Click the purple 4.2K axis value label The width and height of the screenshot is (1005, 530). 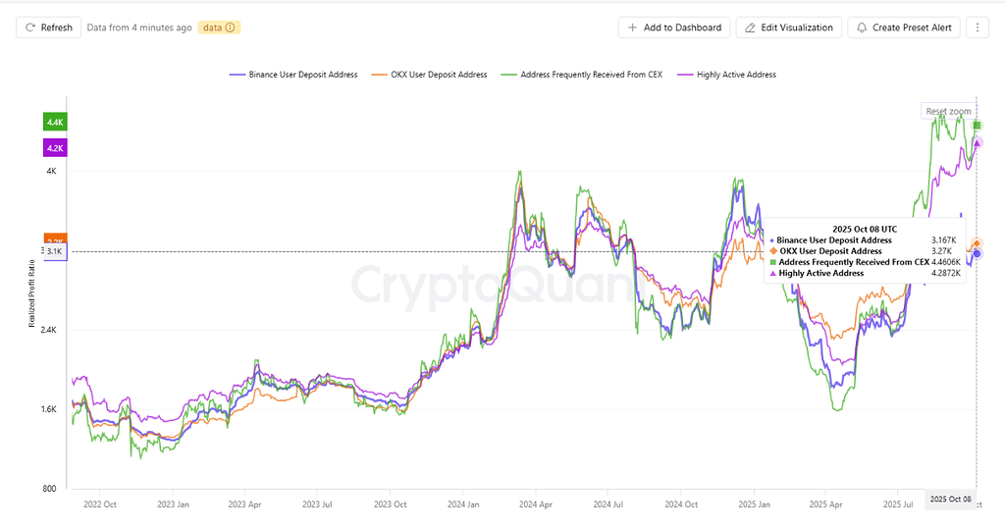pos(55,148)
